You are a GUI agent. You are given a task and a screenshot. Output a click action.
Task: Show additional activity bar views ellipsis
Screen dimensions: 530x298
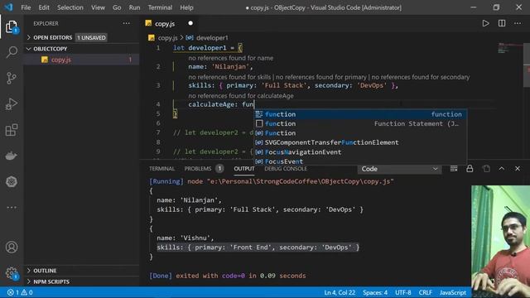12,207
